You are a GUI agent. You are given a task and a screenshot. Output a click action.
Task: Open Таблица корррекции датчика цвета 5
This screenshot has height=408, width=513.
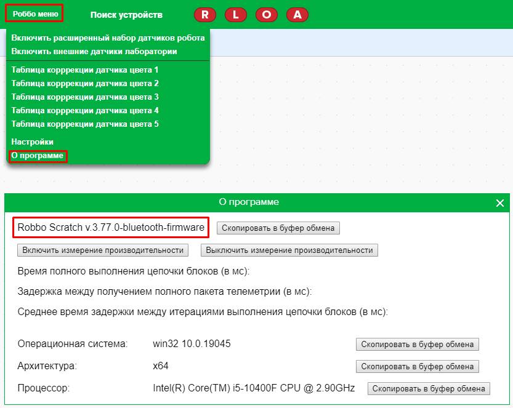[85, 124]
